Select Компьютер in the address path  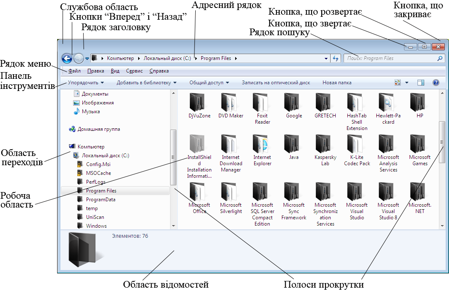click(x=120, y=58)
